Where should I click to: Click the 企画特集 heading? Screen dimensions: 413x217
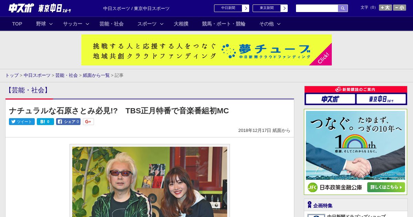click(323, 206)
